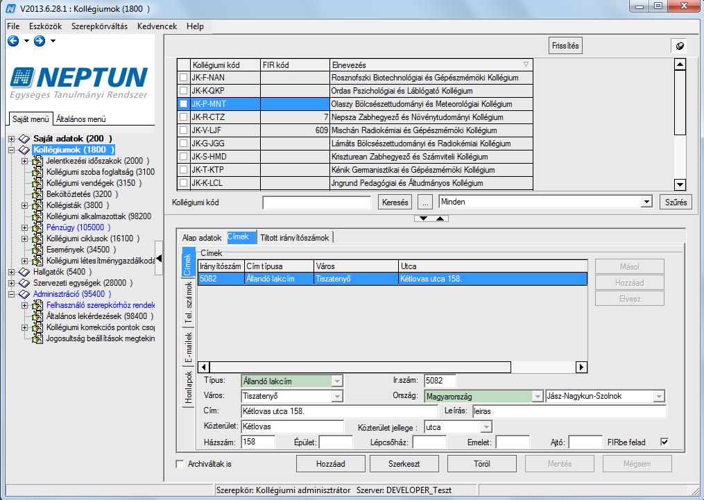
Task: Click the Elnevezés column sort triangle
Action: [526, 64]
